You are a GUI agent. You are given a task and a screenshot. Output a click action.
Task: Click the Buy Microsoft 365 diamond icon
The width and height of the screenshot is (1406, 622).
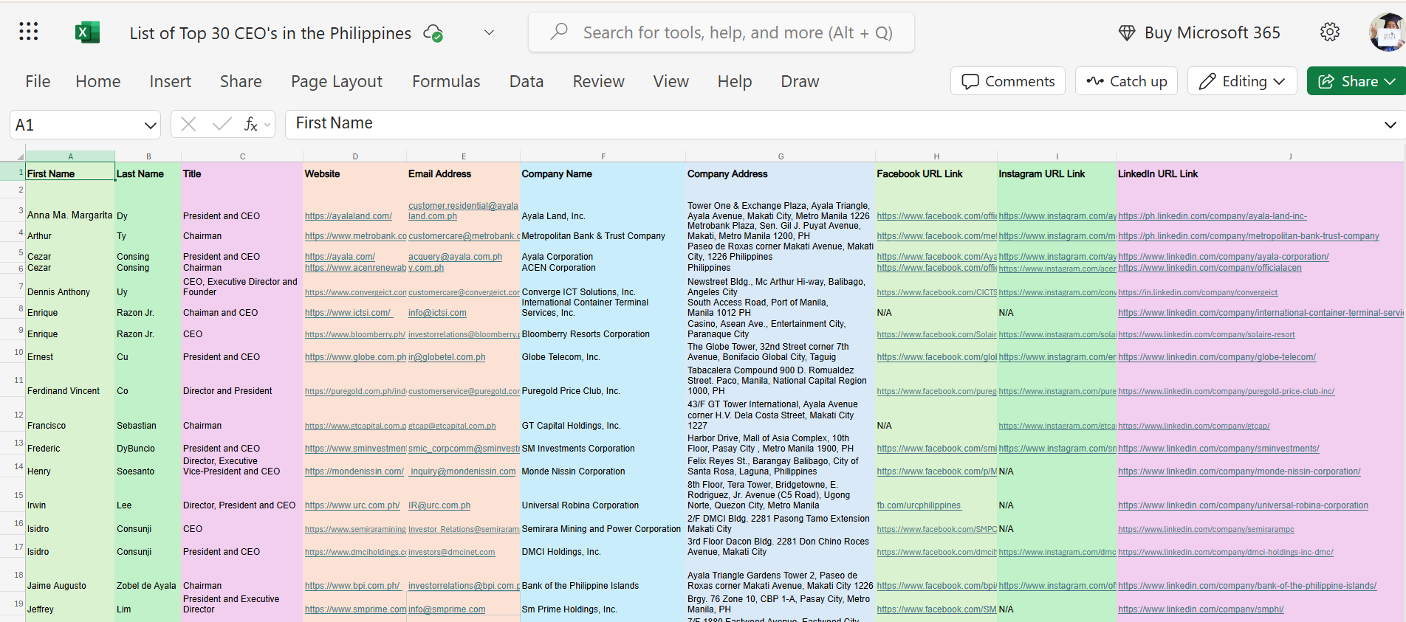(1127, 32)
